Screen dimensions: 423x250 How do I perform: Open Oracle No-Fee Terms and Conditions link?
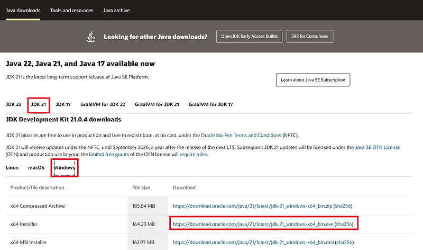[x=241, y=135]
